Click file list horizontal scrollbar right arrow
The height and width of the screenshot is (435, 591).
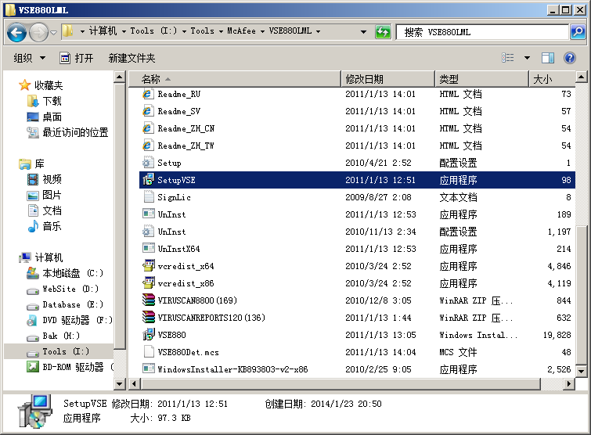point(569,384)
